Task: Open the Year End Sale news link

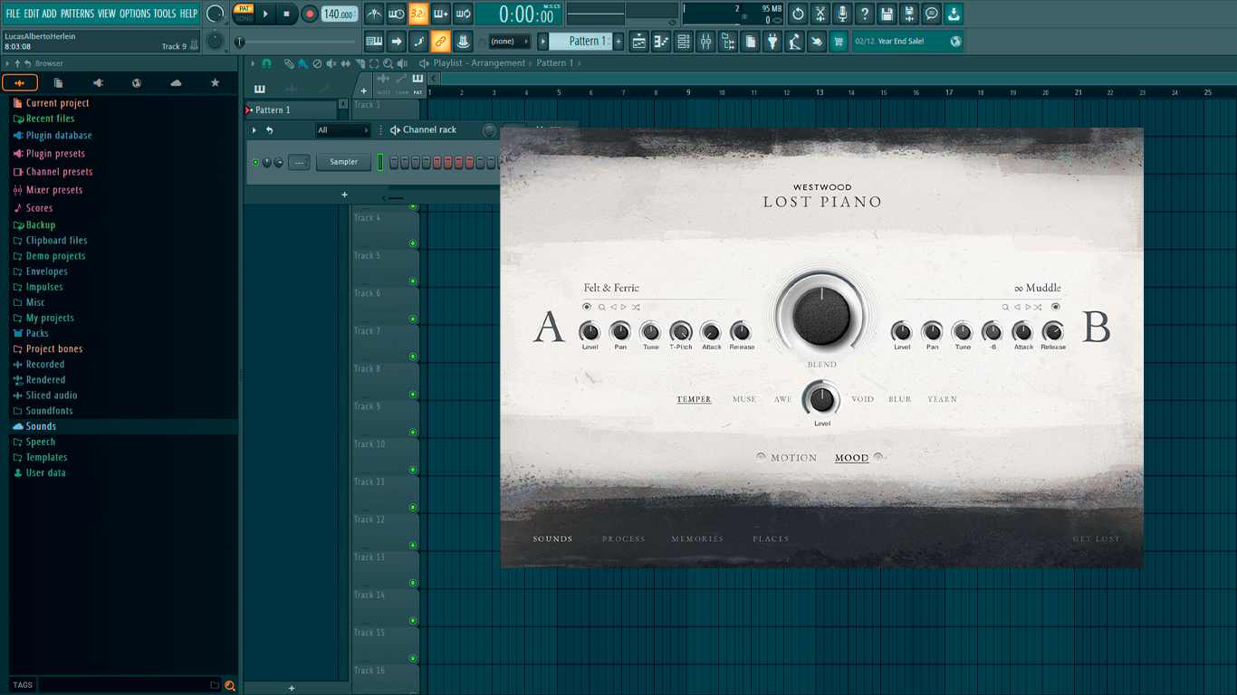Action: click(x=908, y=41)
